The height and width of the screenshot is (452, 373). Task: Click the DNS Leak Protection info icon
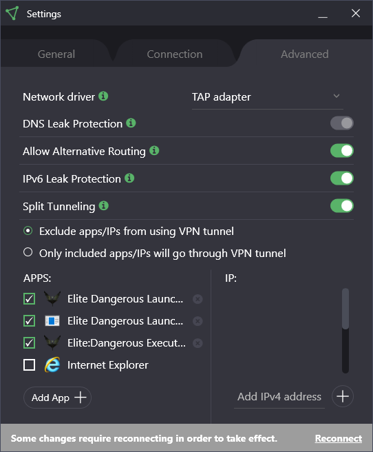131,123
